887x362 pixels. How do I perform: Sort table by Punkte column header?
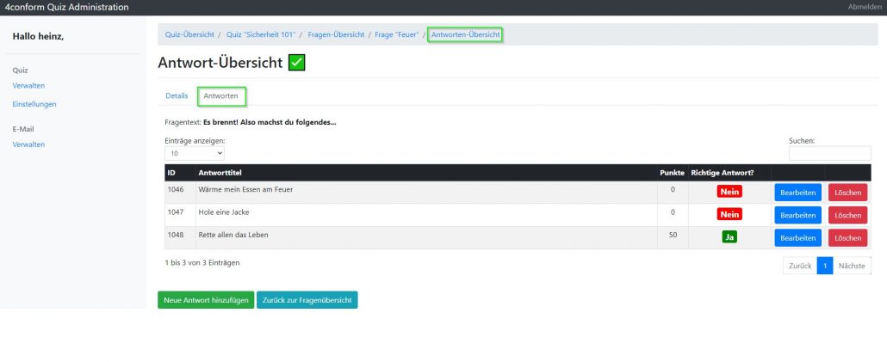click(672, 173)
